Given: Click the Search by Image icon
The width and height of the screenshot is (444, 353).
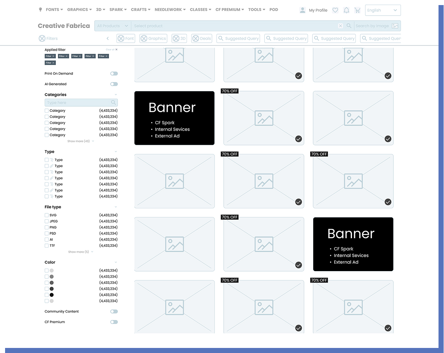Looking at the screenshot, I should (394, 26).
